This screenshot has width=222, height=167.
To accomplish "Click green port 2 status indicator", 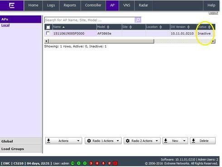I will (85, 163).
